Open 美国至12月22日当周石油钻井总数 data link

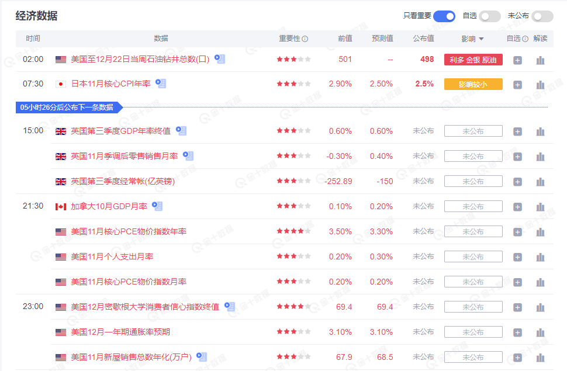coord(140,60)
